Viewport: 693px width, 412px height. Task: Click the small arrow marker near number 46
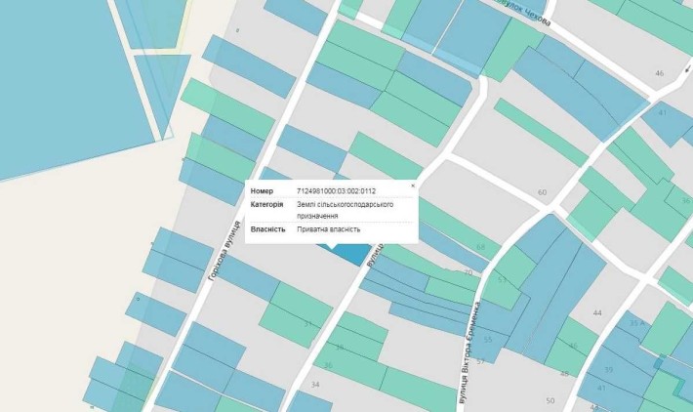coord(688,69)
